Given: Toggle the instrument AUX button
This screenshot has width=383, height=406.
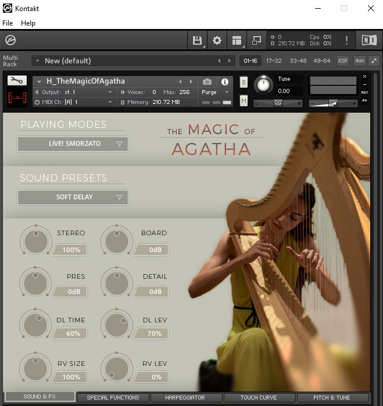Looking at the screenshot, I should click(x=364, y=92).
